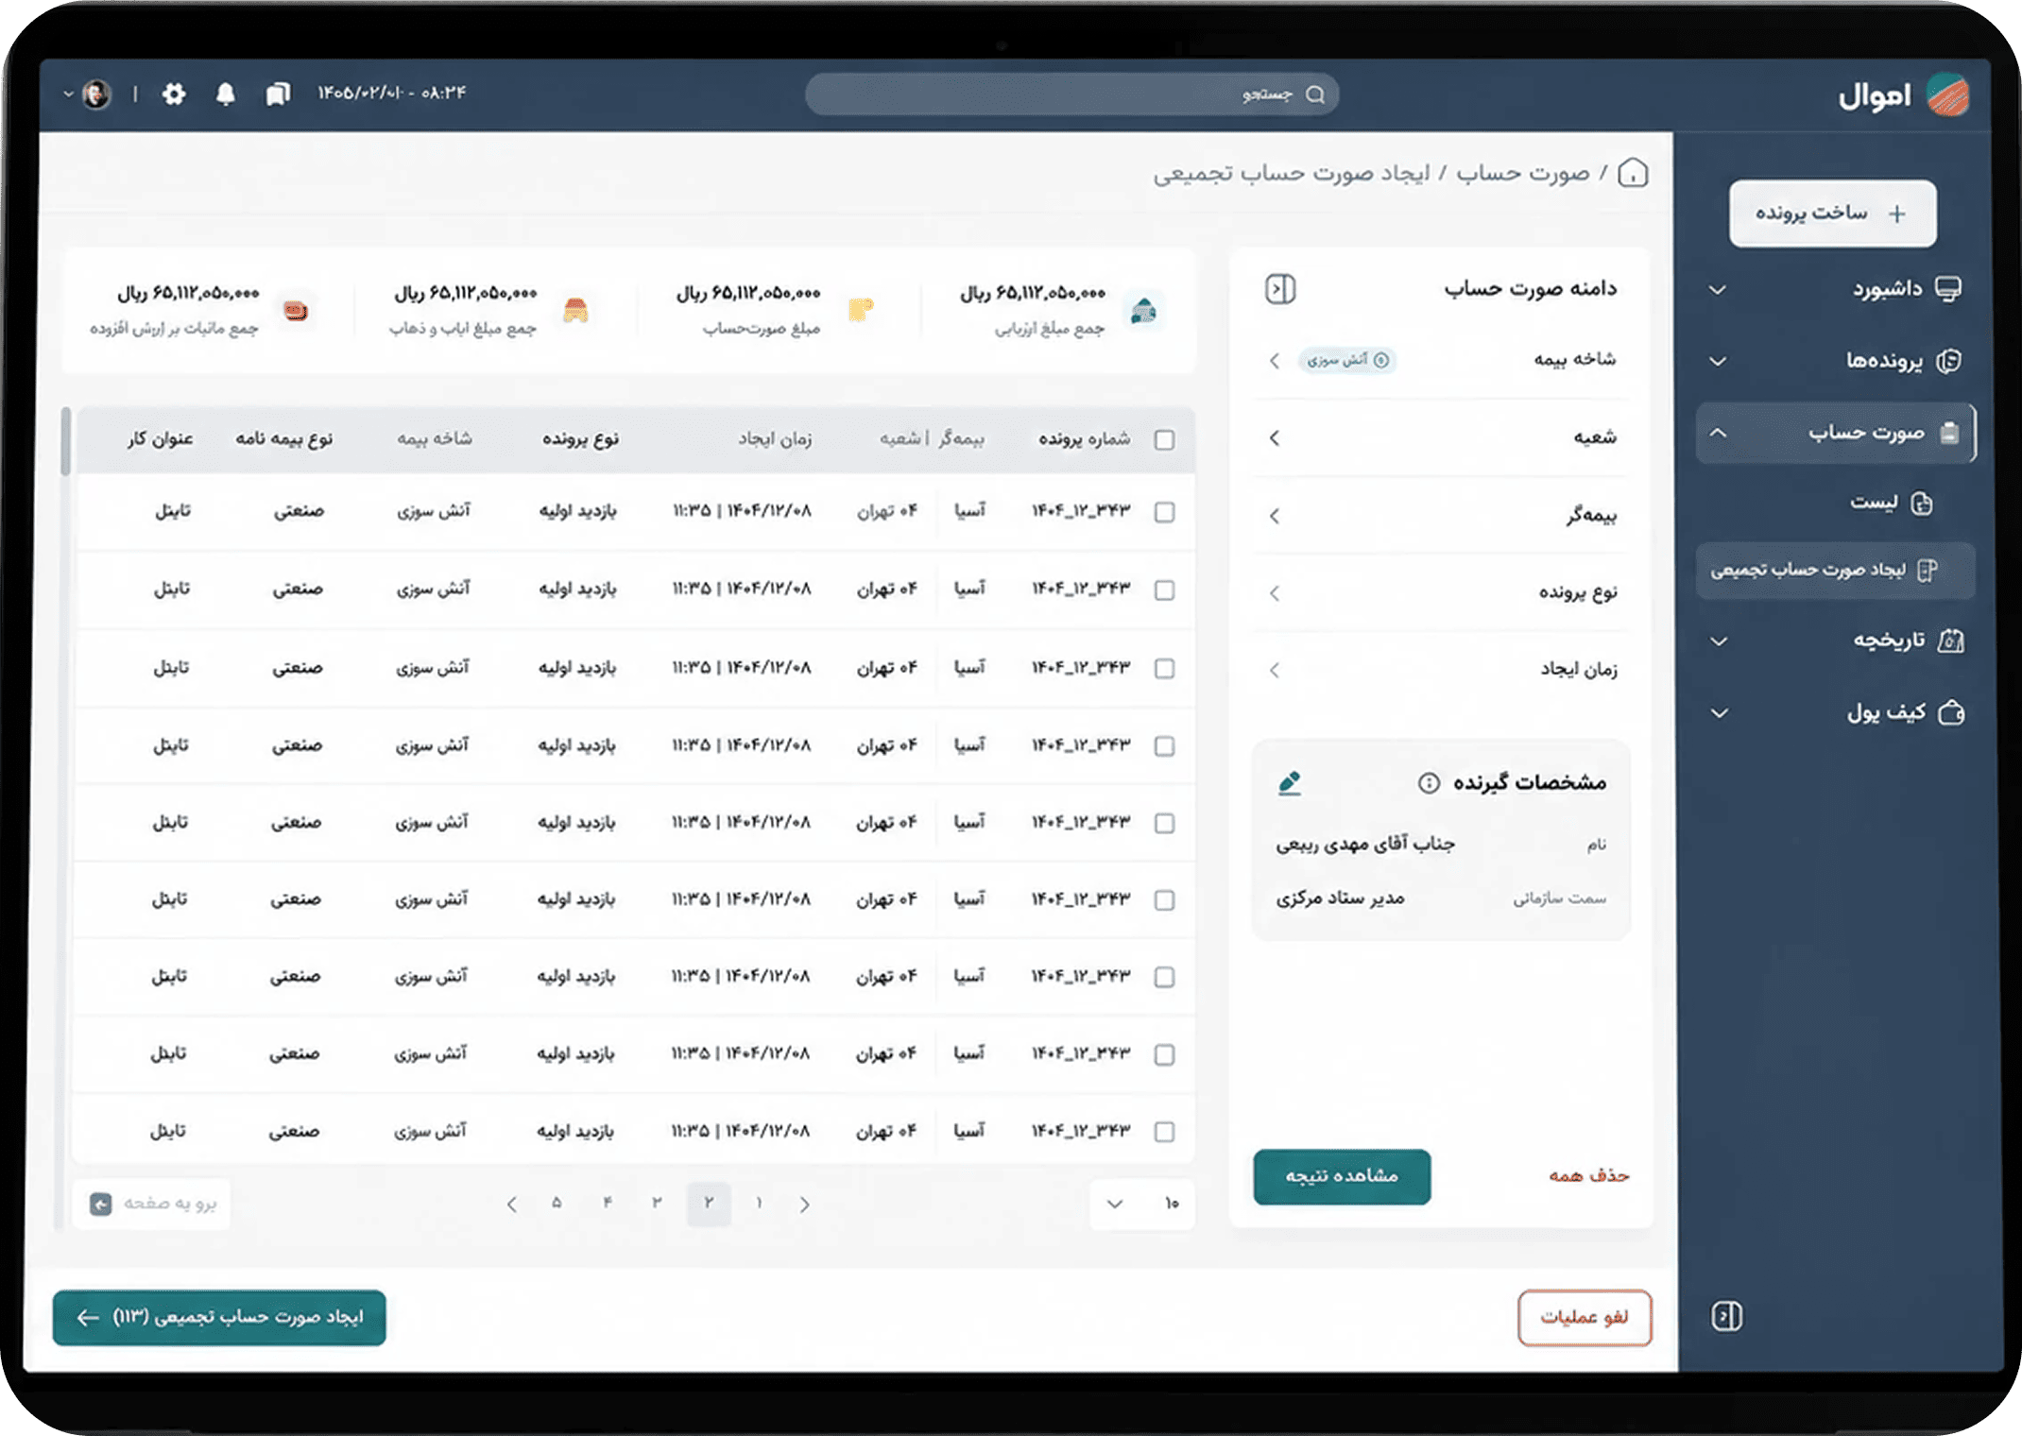This screenshot has width=2022, height=1436.
Task: Sort by زمان ایجاد column header
Action: (775, 439)
